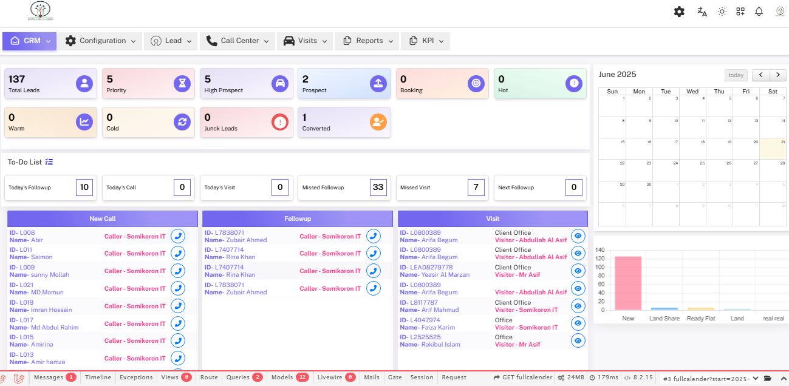Click the Junck Leads alert icon

[279, 122]
